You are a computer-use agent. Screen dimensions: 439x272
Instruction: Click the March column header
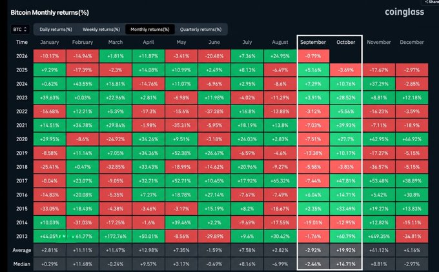tap(116, 42)
